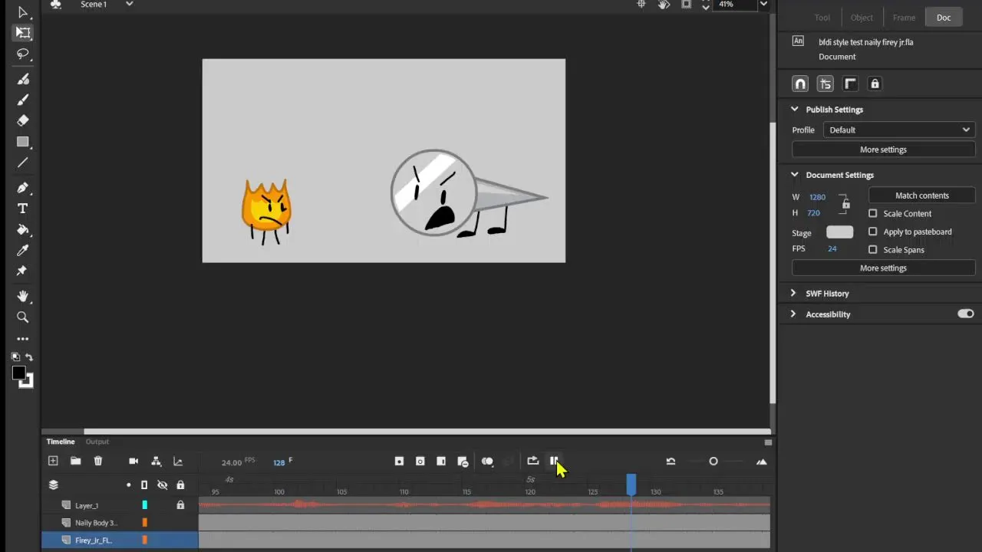
Task: Expand the SWF History section
Action: pyautogui.click(x=794, y=293)
